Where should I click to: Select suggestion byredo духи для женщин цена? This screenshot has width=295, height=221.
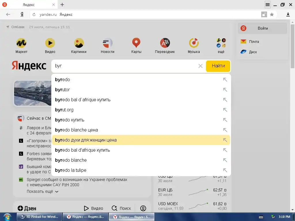click(x=141, y=140)
